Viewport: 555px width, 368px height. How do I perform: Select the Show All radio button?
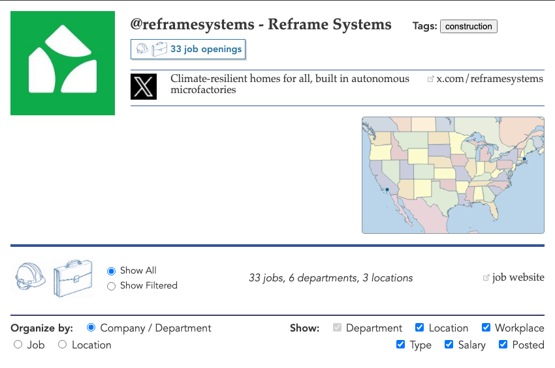[111, 271]
